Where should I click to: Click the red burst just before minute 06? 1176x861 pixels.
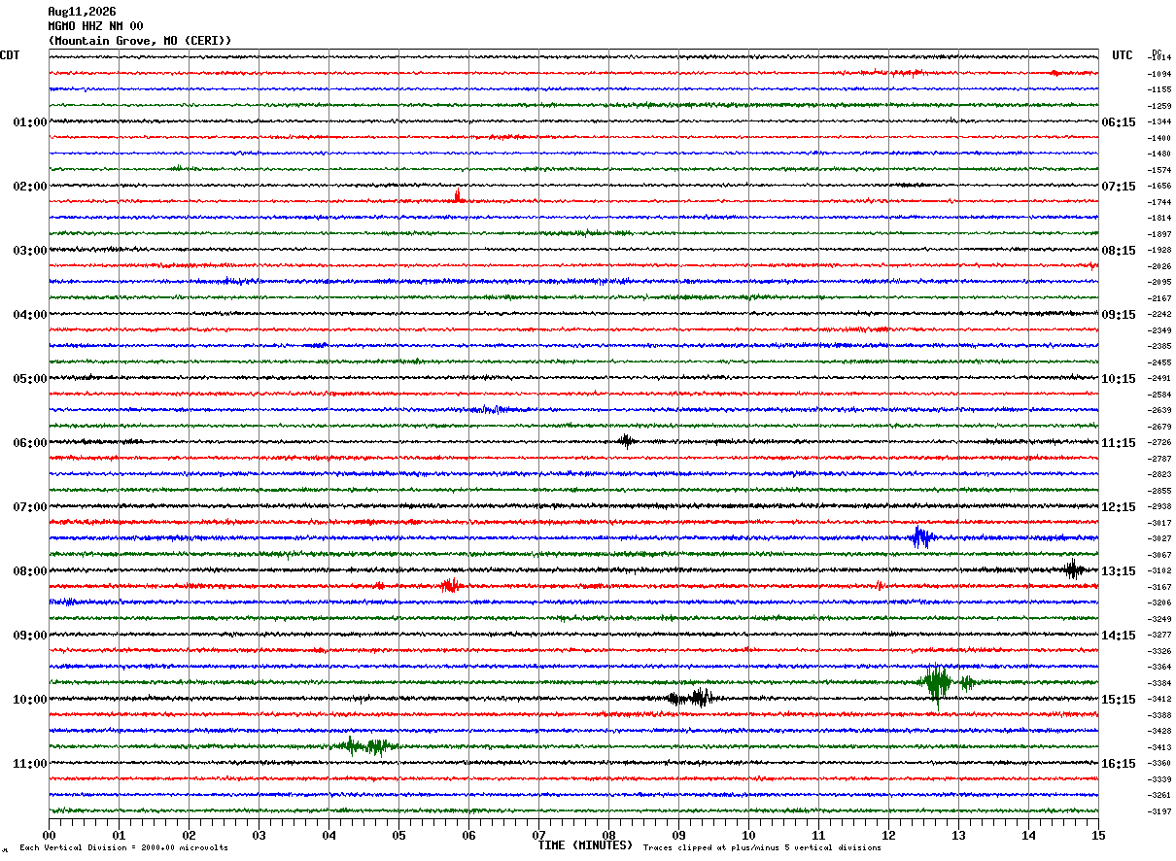coord(449,585)
